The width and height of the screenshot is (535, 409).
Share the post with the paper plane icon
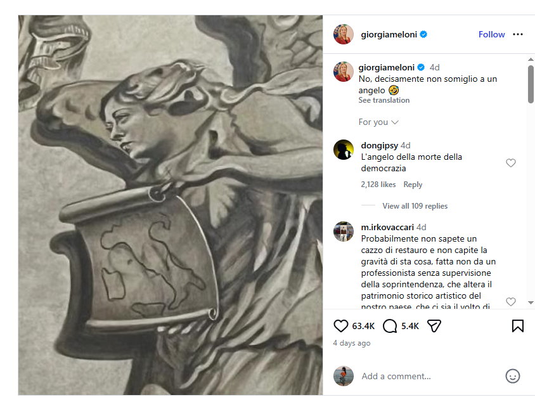434,326
